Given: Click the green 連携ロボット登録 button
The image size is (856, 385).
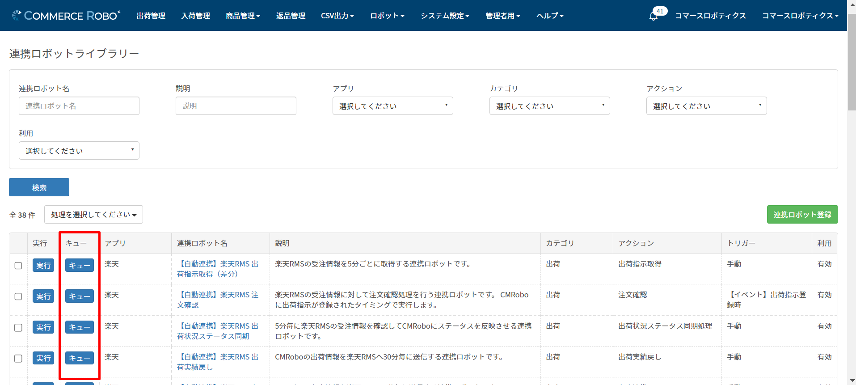Looking at the screenshot, I should point(802,215).
